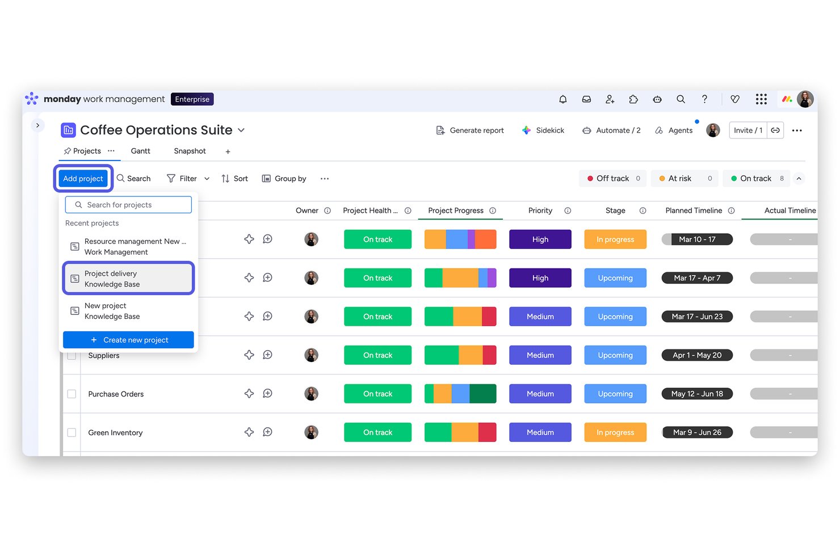The height and width of the screenshot is (560, 840).
Task: Open toolbar more options after Group by
Action: tap(325, 179)
